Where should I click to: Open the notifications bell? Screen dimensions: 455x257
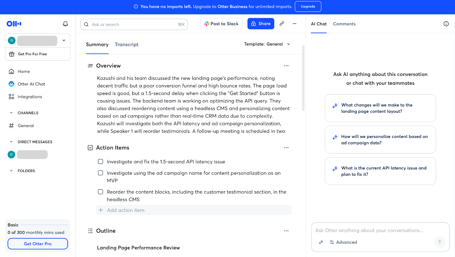tap(65, 24)
